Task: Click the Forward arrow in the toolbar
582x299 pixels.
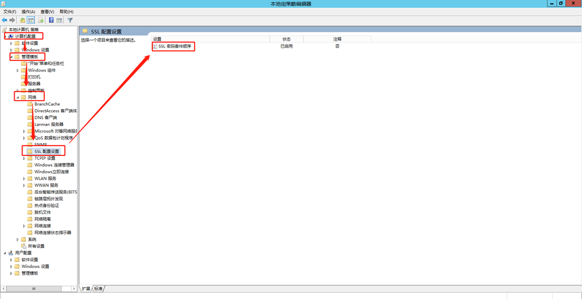Action: click(x=12, y=20)
